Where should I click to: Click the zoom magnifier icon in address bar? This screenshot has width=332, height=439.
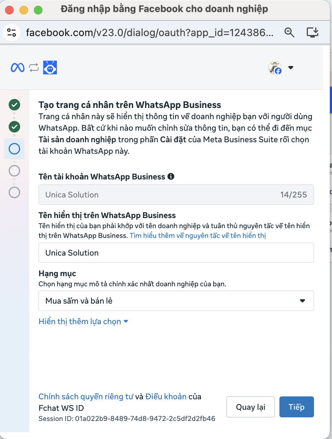[x=289, y=32]
